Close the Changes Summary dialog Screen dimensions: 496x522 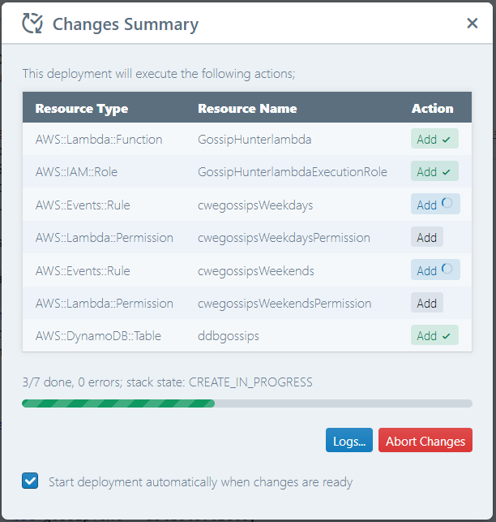pos(472,24)
